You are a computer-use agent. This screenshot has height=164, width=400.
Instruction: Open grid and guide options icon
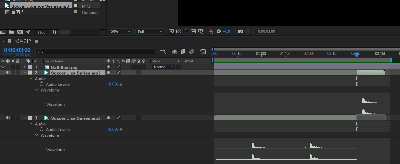coord(201,31)
